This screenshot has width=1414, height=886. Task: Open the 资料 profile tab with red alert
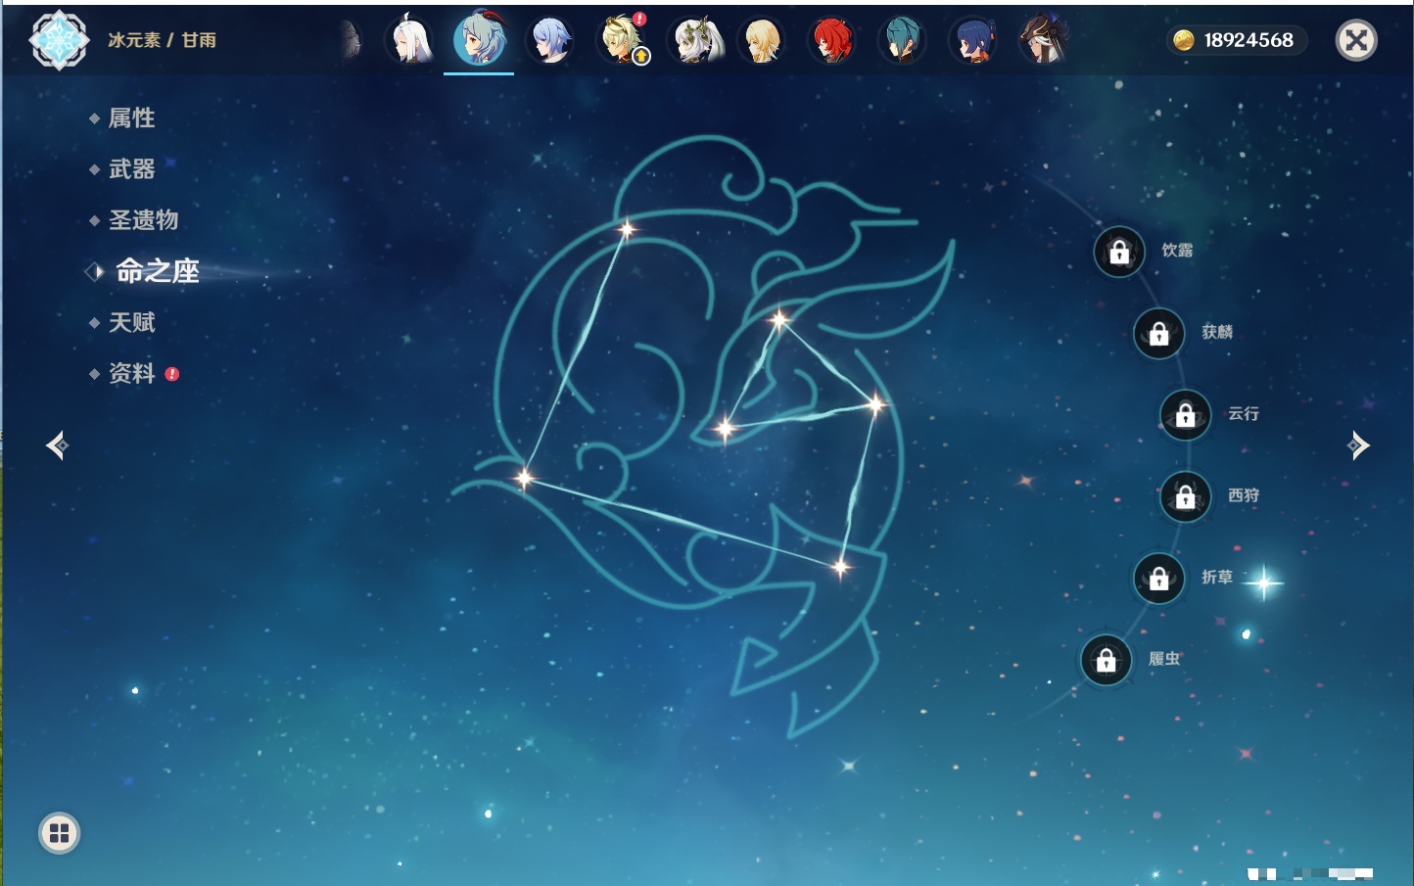click(x=131, y=373)
